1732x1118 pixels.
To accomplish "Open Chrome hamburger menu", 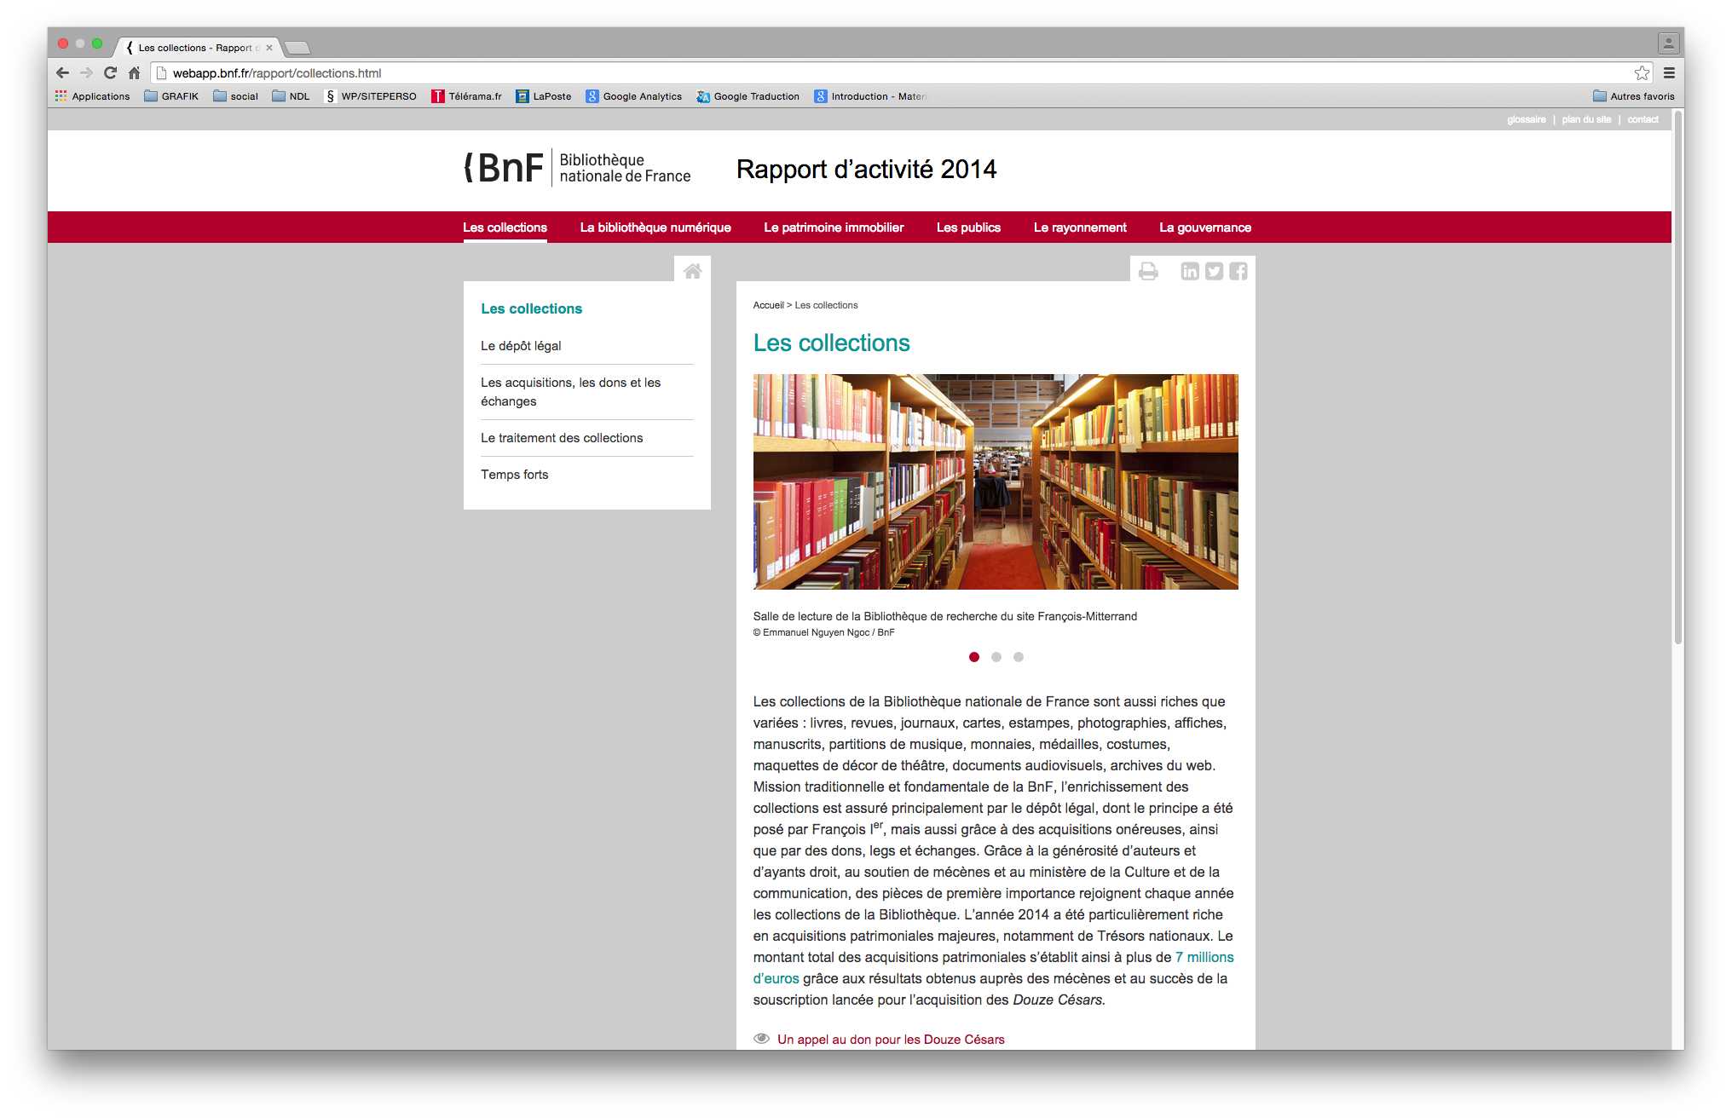I will click(1669, 73).
